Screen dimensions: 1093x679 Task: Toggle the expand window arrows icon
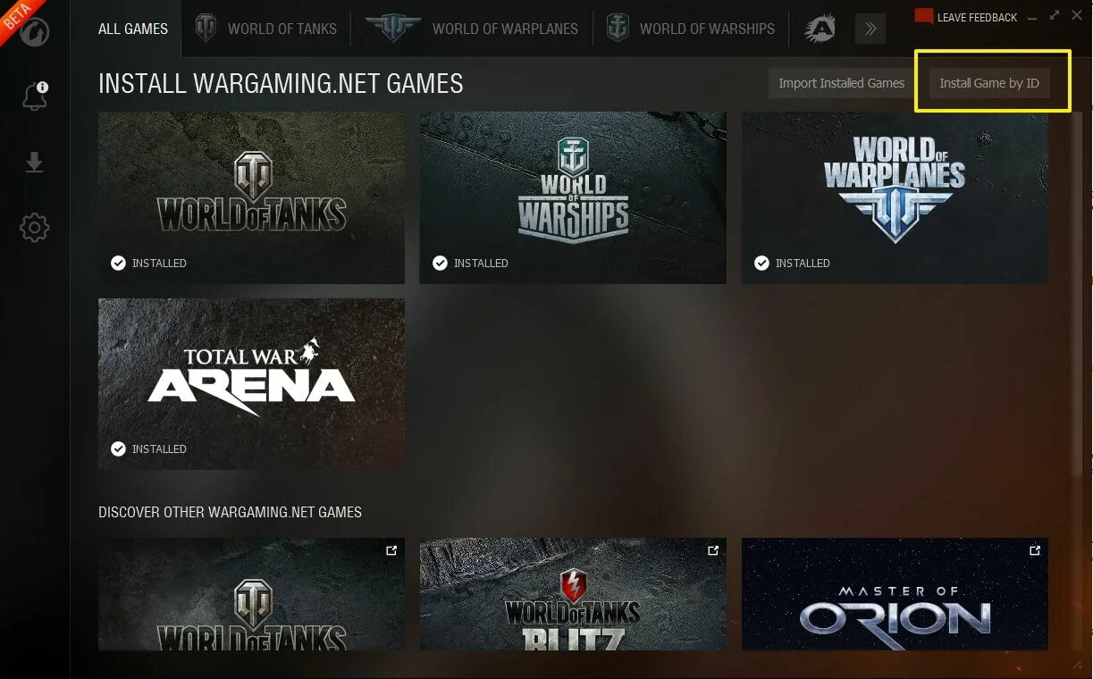pos(1055,15)
